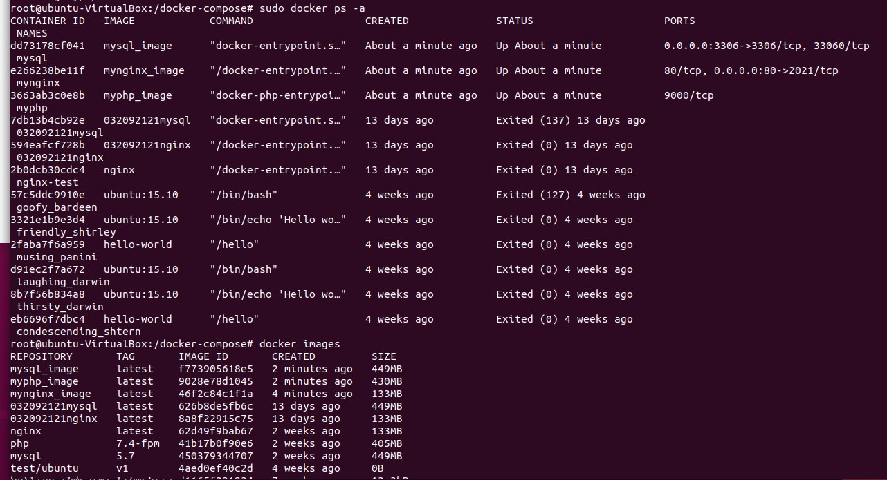
Task: Click the 'docker images' command text
Action: click(x=300, y=344)
